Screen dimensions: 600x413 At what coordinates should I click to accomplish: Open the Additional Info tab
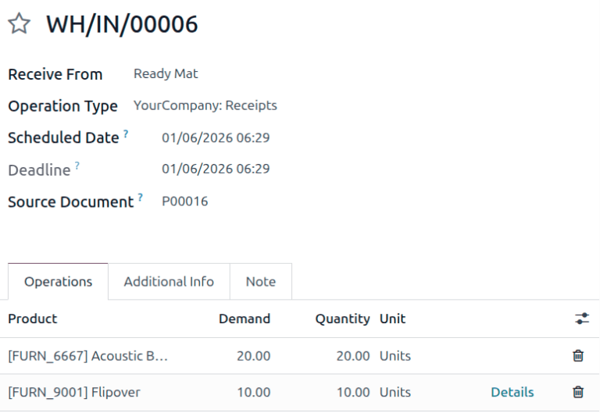[x=169, y=282]
